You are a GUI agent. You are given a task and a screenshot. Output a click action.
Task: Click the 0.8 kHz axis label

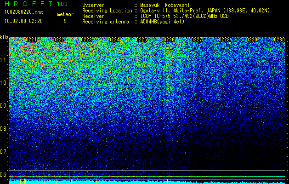4,129
